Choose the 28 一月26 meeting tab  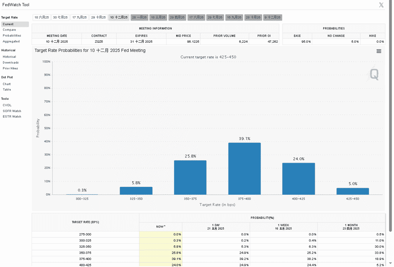coord(139,17)
